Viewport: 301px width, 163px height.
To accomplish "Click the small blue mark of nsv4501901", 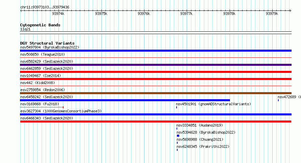I will 177,107.
